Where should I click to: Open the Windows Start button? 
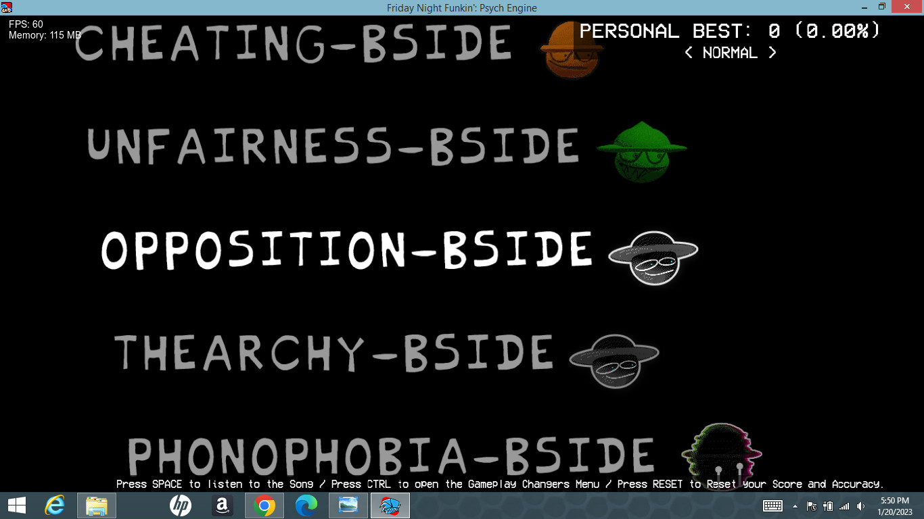[x=17, y=505]
